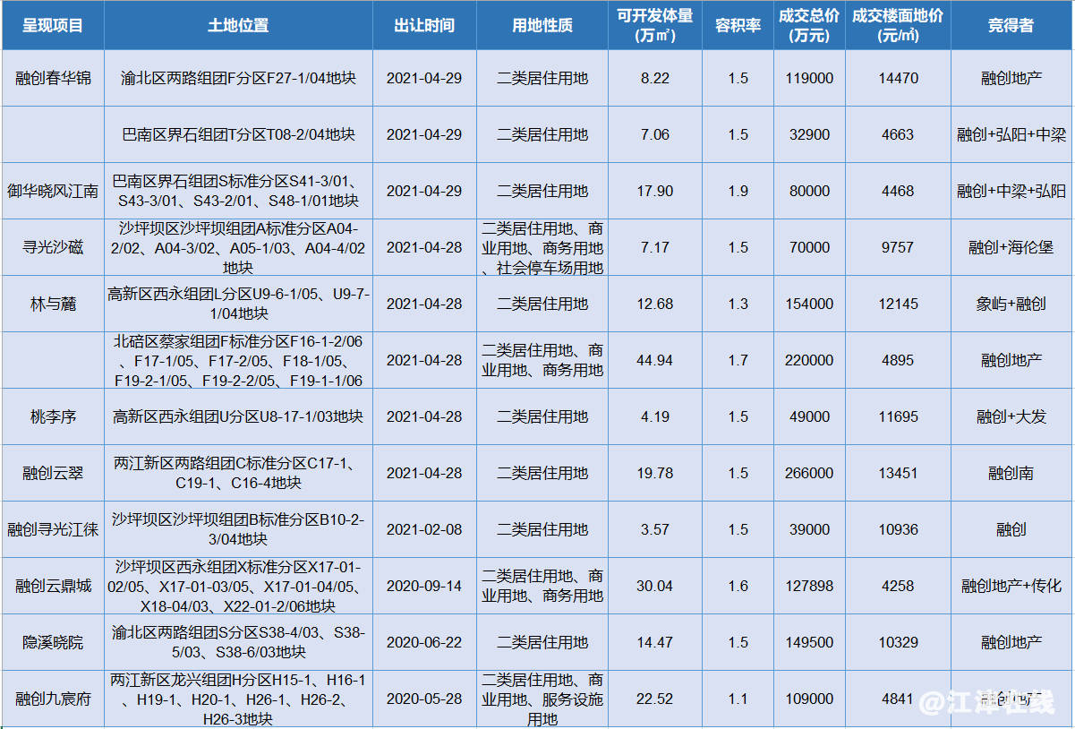Select the plot ratio value 1.6
Viewport: 1075px width, 729px height.
[738, 586]
